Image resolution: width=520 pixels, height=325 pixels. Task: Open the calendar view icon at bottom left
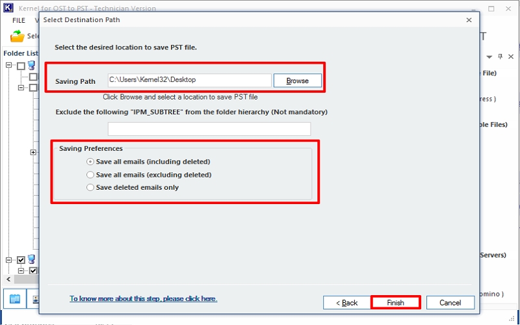point(15,299)
